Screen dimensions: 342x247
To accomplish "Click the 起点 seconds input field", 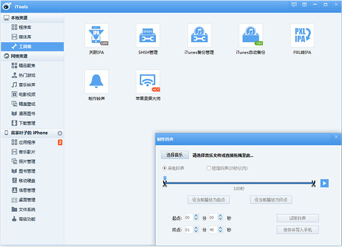I will point(213,218).
